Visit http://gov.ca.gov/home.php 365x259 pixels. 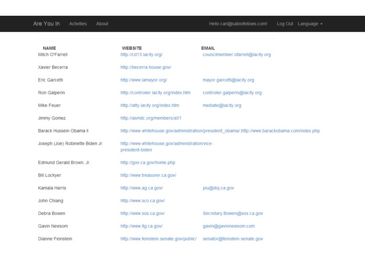tap(148, 163)
